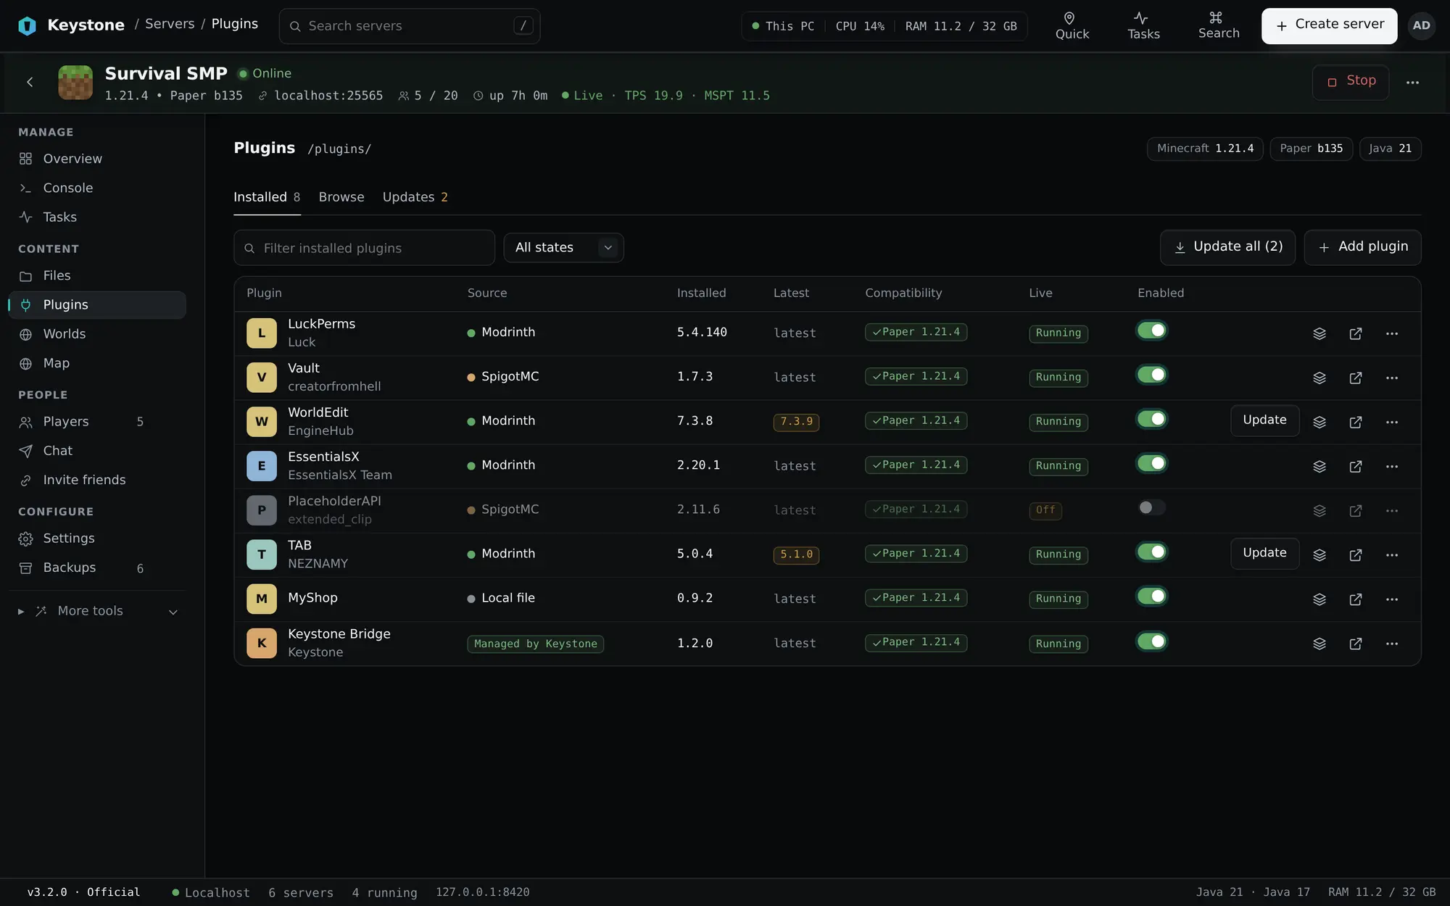Click layers icon for Keystone Bridge

pos(1319,644)
